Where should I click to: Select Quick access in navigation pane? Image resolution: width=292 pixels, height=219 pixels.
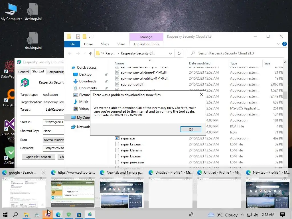pos(87,68)
